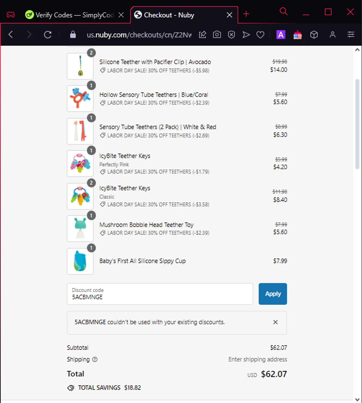Viewport: 362px width, 403px height.
Task: Click the discount tag icon for Avocado teether
Action: click(x=102, y=70)
